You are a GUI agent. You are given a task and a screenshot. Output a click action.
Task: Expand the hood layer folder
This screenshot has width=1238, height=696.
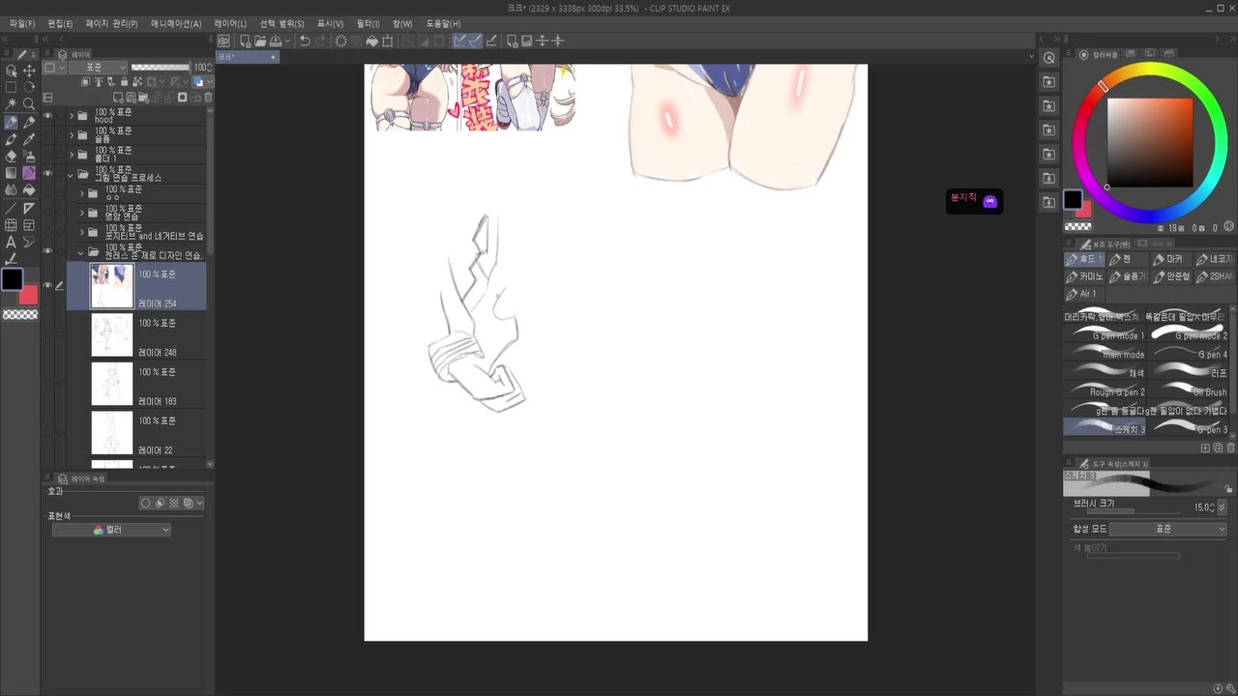pyautogui.click(x=72, y=116)
